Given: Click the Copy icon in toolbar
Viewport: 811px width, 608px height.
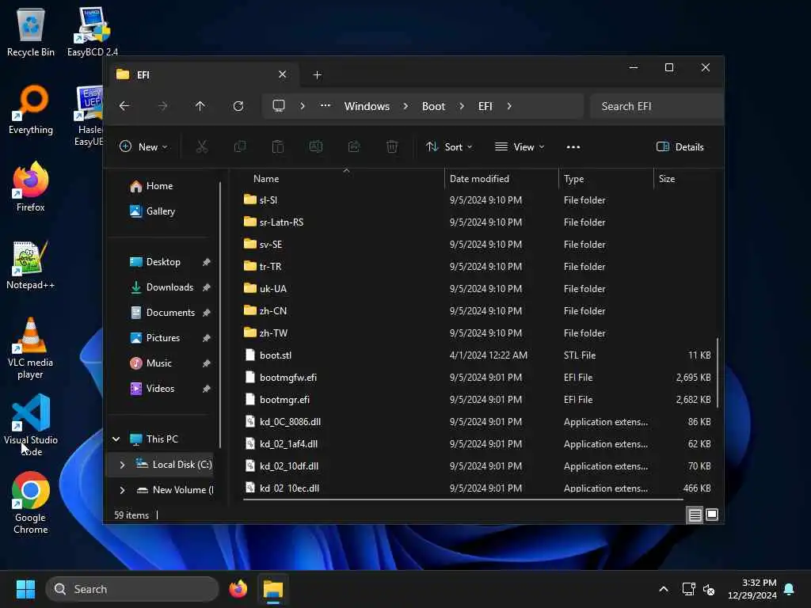Looking at the screenshot, I should pos(240,146).
